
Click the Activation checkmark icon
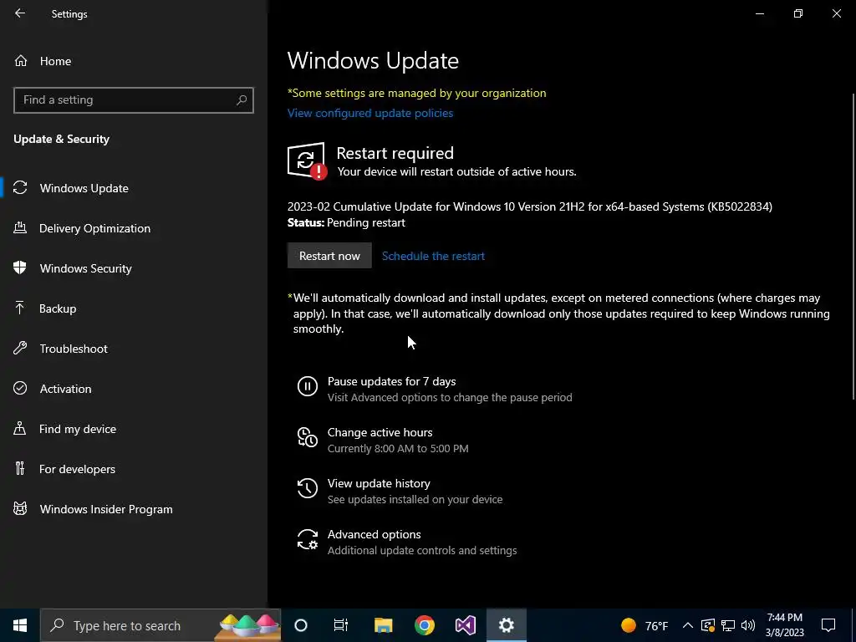(x=20, y=388)
